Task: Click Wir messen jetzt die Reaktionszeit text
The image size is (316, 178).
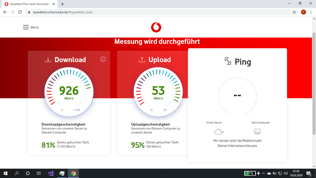Action: 238,141
